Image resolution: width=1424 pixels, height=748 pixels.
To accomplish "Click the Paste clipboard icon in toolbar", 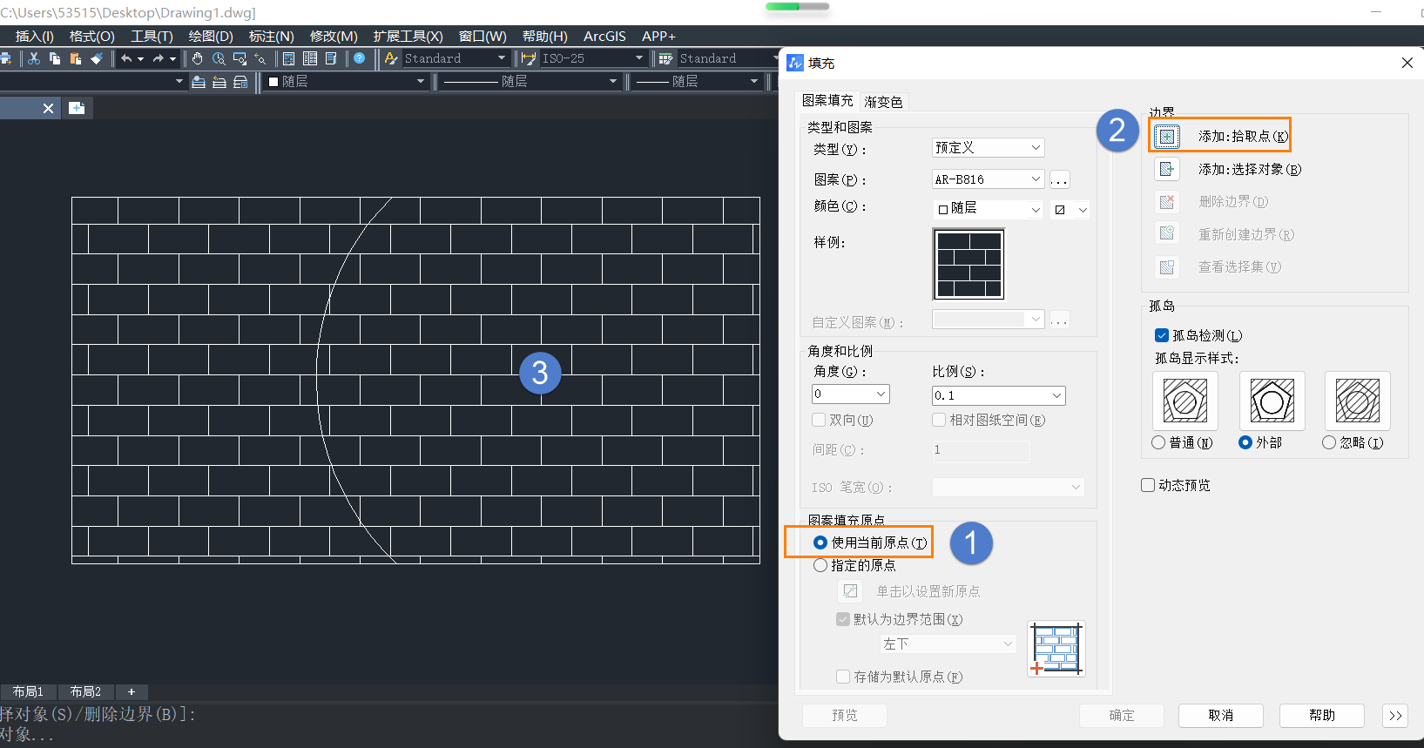I will 76,58.
